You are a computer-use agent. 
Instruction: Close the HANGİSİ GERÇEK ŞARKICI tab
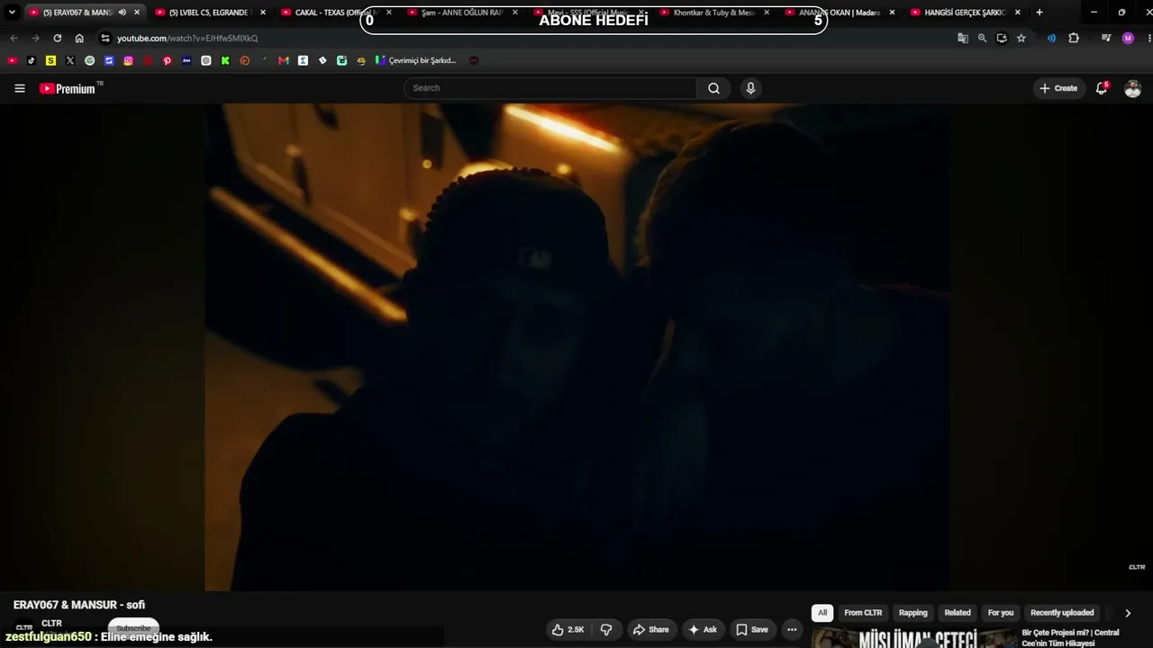1018,13
